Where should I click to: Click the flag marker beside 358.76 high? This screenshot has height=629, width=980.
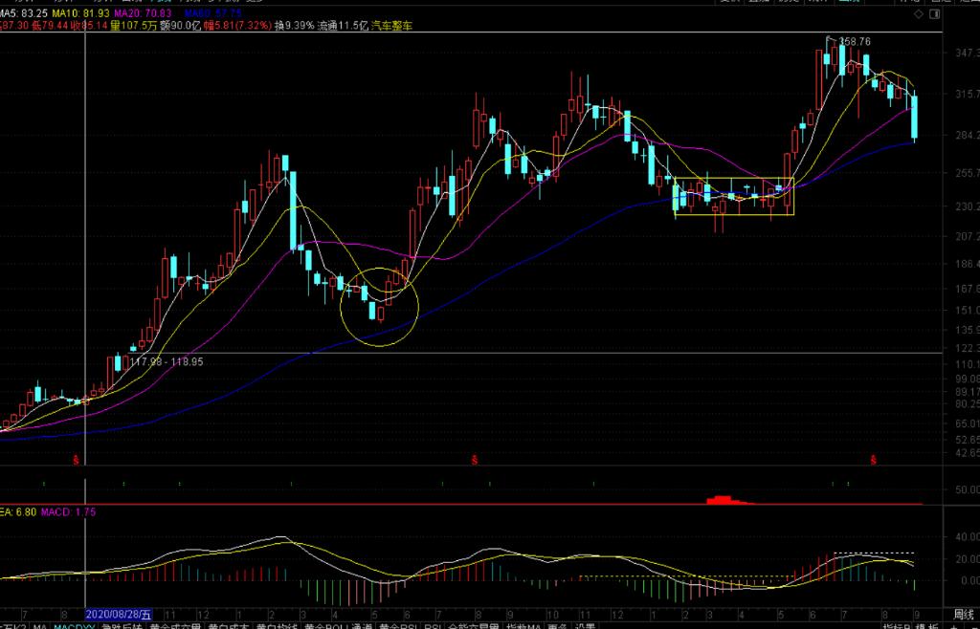(831, 39)
